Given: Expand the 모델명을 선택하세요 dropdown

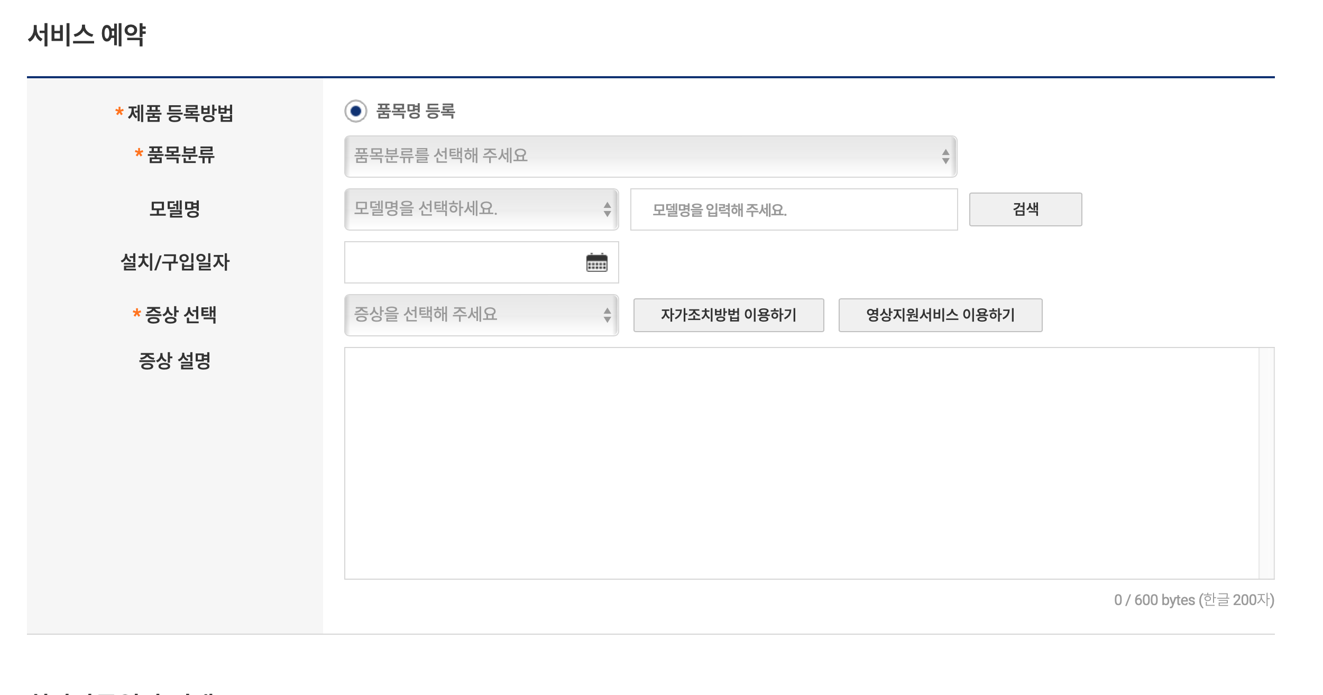Looking at the screenshot, I should [x=471, y=209].
